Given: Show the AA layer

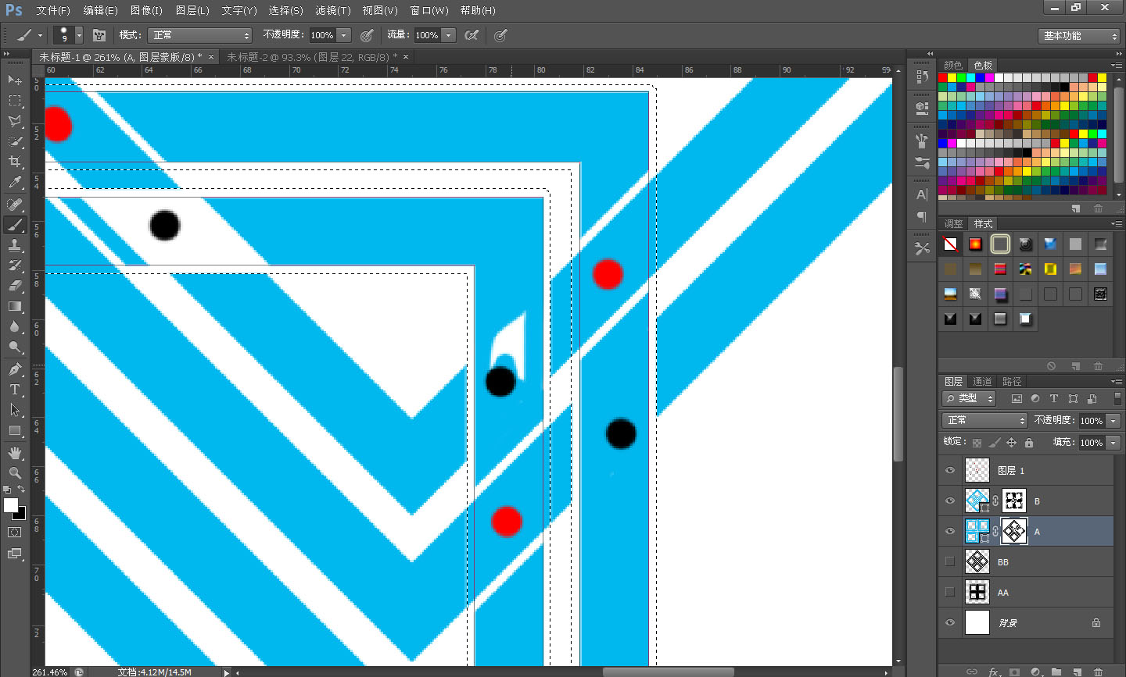Looking at the screenshot, I should [x=950, y=592].
